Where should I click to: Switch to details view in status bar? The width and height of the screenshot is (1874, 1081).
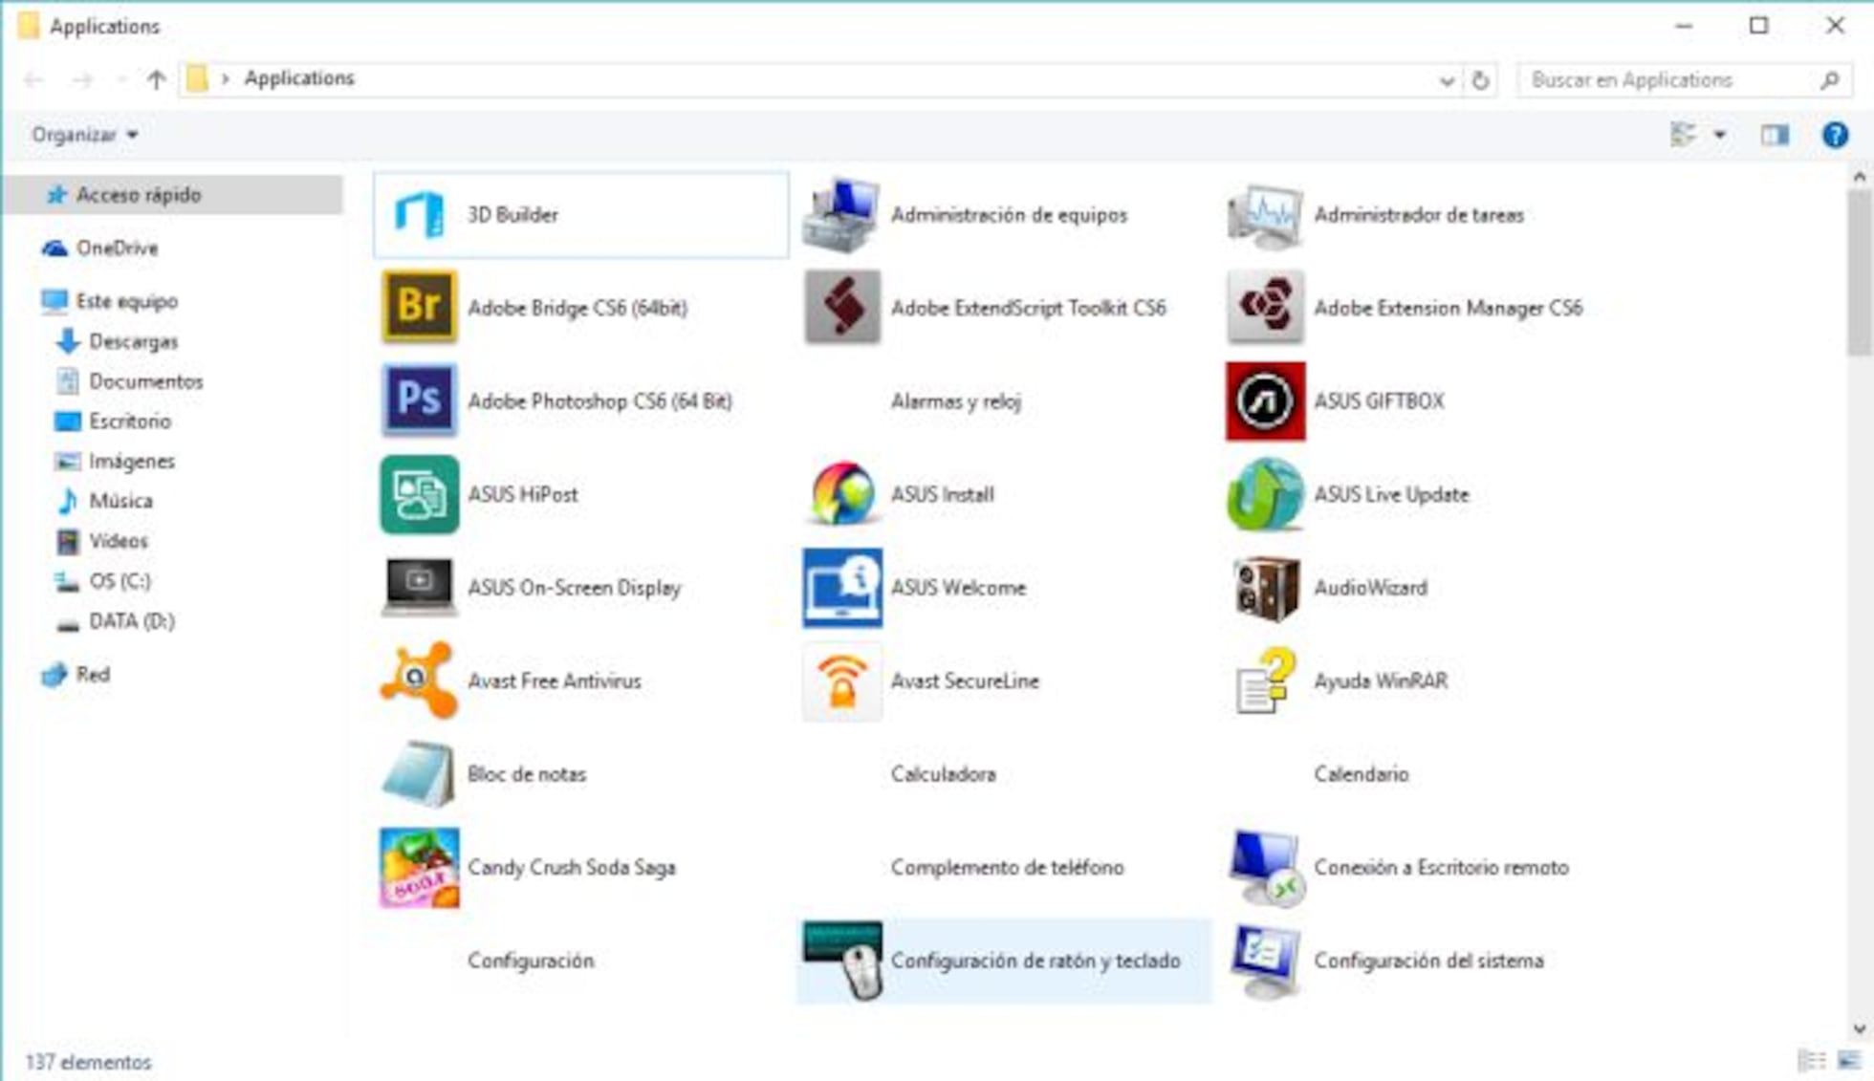1811,1061
